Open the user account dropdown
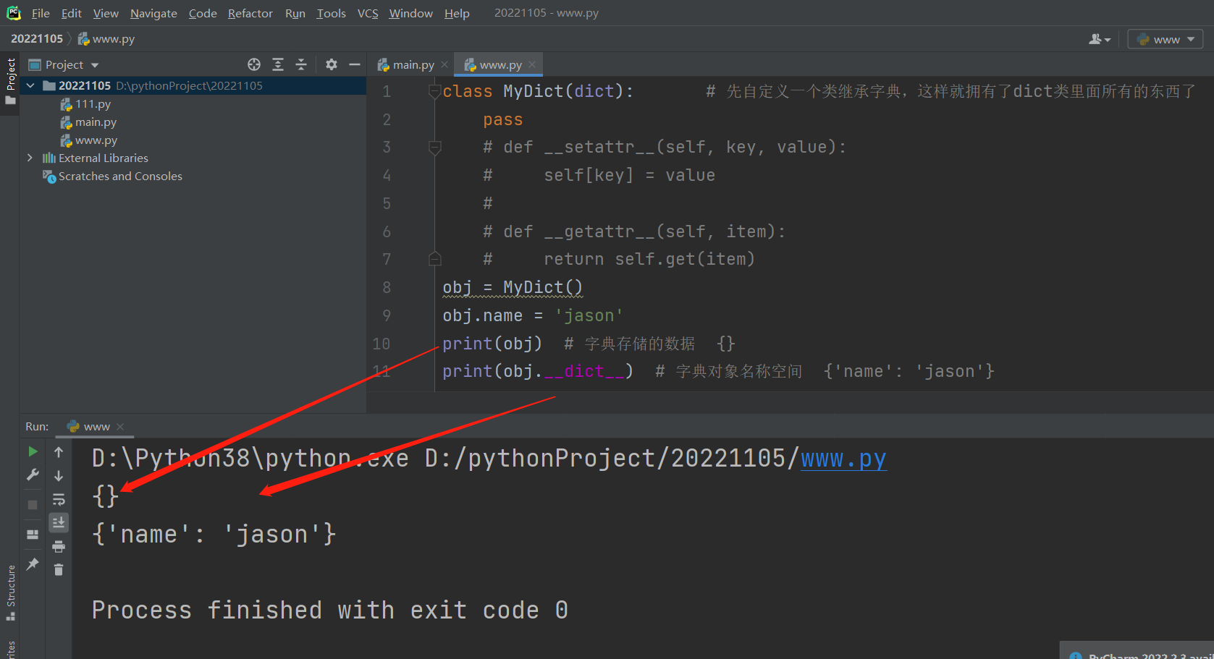 pos(1099,39)
